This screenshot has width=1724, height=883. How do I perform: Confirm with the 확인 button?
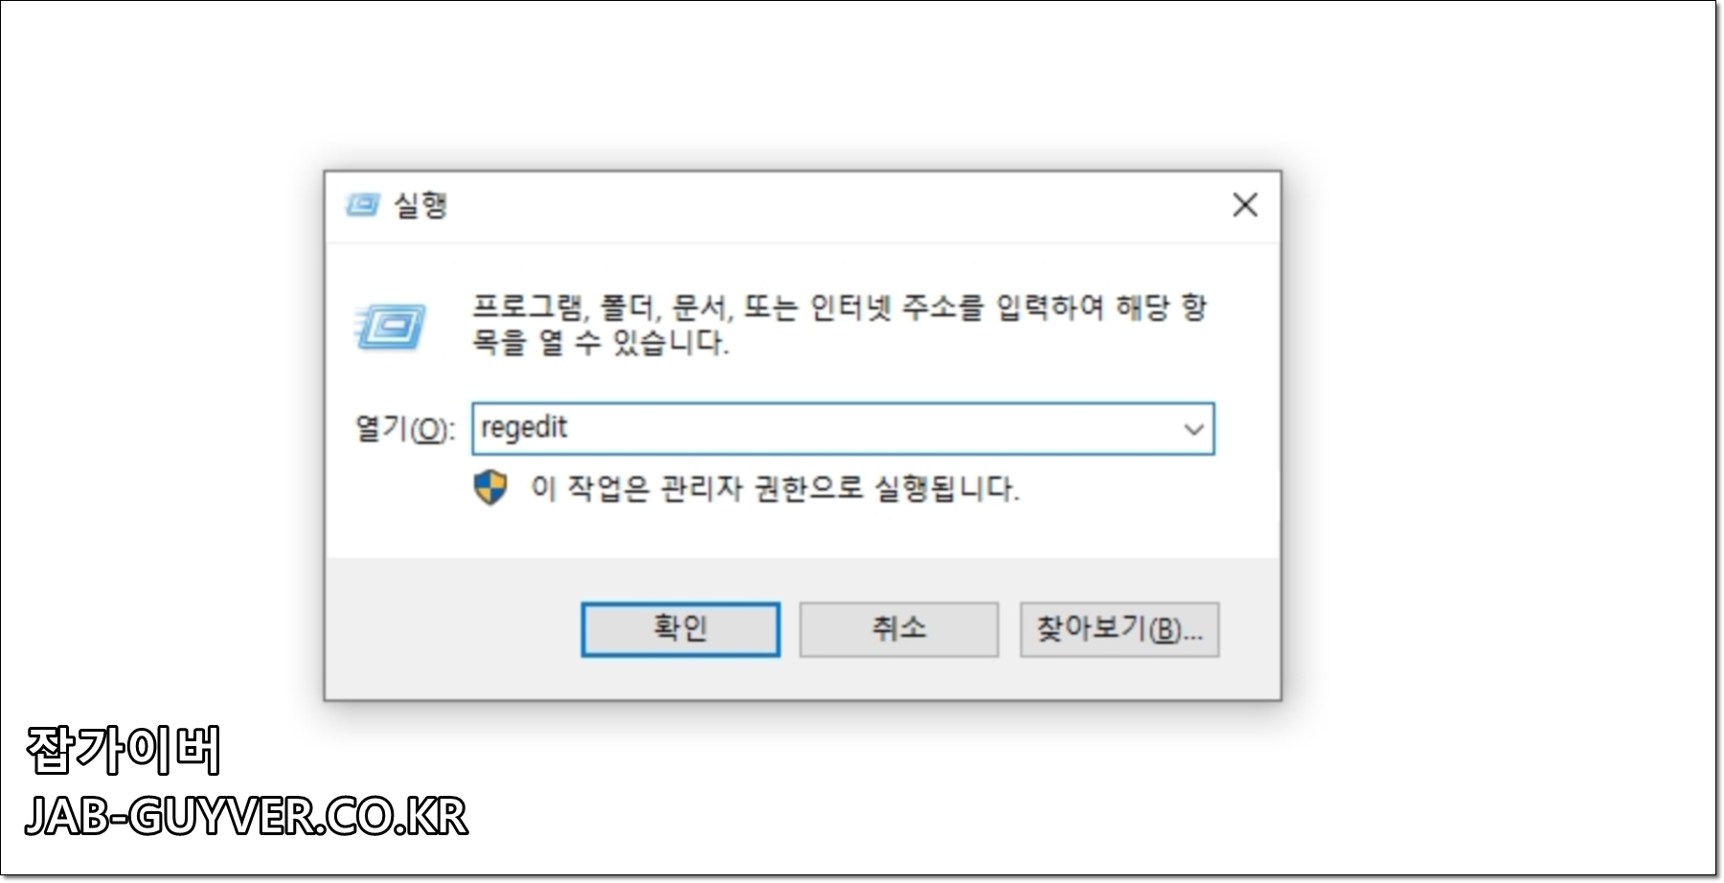(681, 629)
